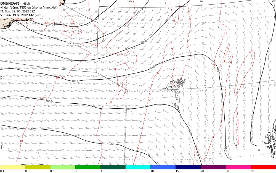This screenshot has width=276, height=173.
Task: Click the 1010 isobar label
Action: tap(54, 25)
